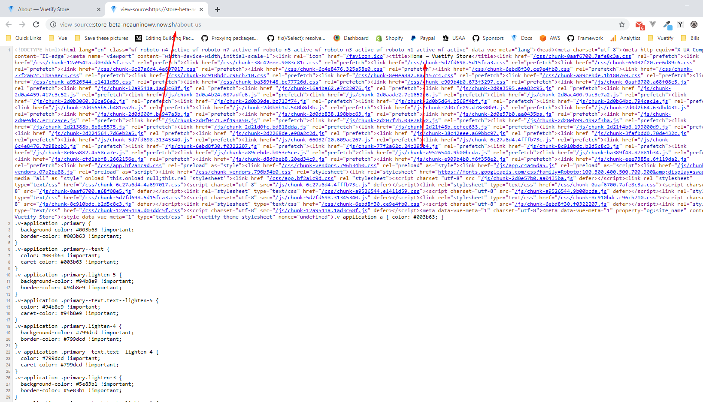
Task: Open the Chrome profile avatar
Action: point(694,24)
